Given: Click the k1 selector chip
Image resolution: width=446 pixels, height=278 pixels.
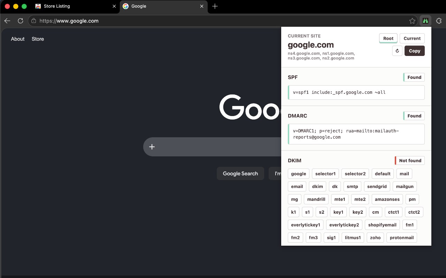Looking at the screenshot, I should pyautogui.click(x=293, y=212).
